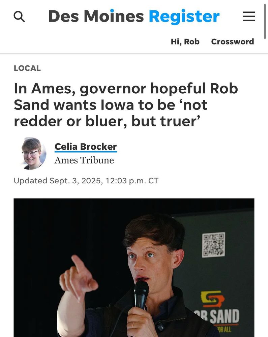Viewport: 268px width, 337px height.
Task: Click the 'Des Moines' masthead word
Action: (x=96, y=16)
